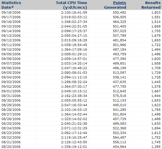
Task: Click the 1,944 results returned value
Action: tap(156, 96)
